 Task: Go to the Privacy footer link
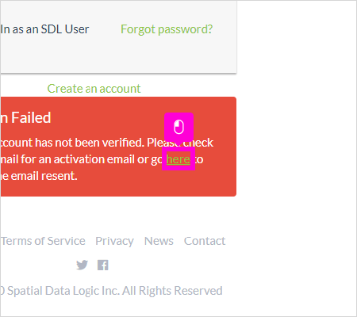tap(114, 241)
